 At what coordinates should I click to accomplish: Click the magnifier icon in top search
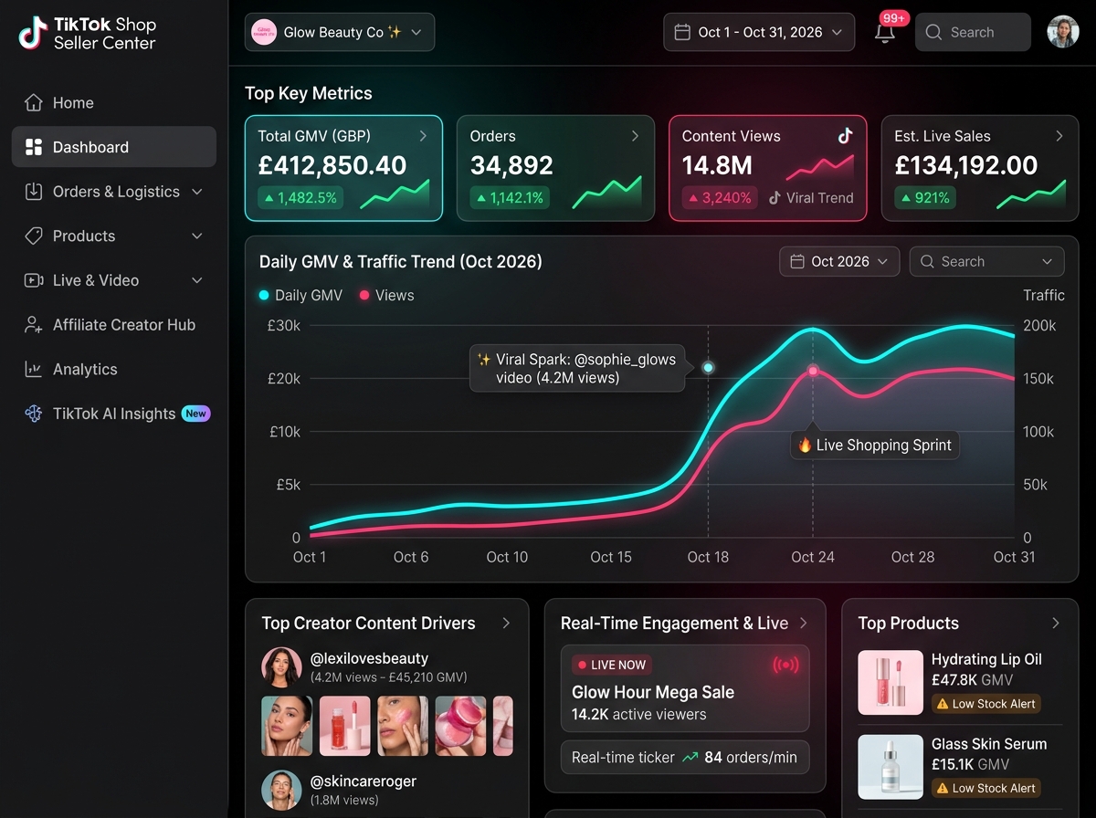click(933, 32)
